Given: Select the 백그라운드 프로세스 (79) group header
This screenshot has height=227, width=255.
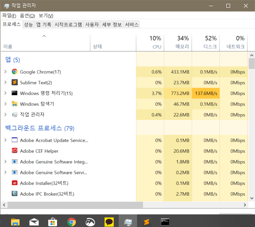Looking at the screenshot, I should pyautogui.click(x=40, y=128).
